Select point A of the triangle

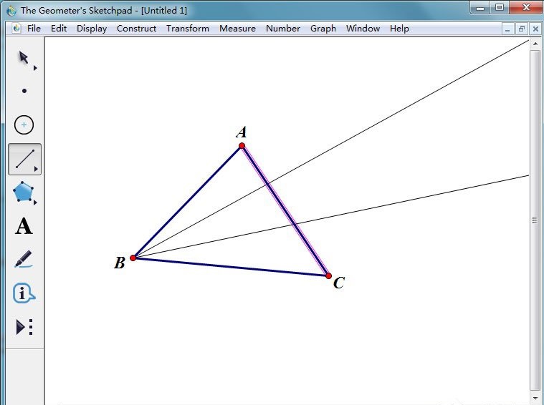tap(242, 146)
